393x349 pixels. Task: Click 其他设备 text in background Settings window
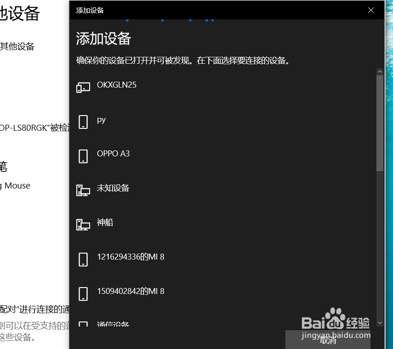17,46
